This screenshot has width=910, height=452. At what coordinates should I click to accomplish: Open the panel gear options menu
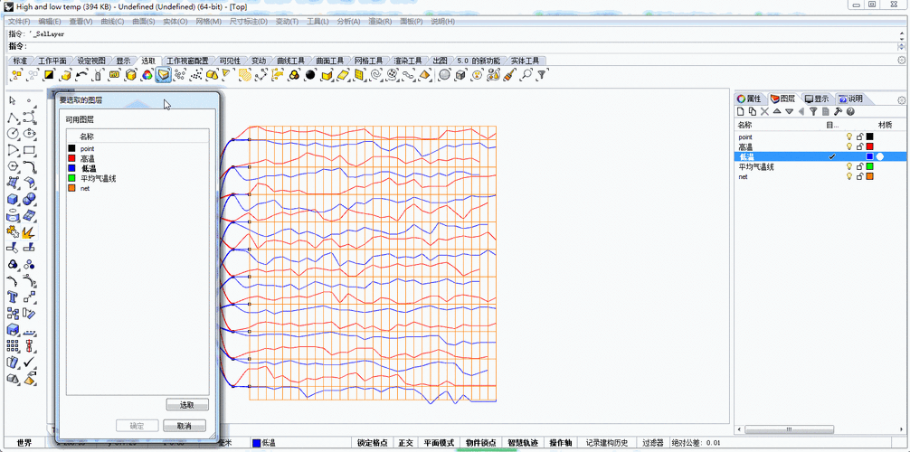(901, 99)
